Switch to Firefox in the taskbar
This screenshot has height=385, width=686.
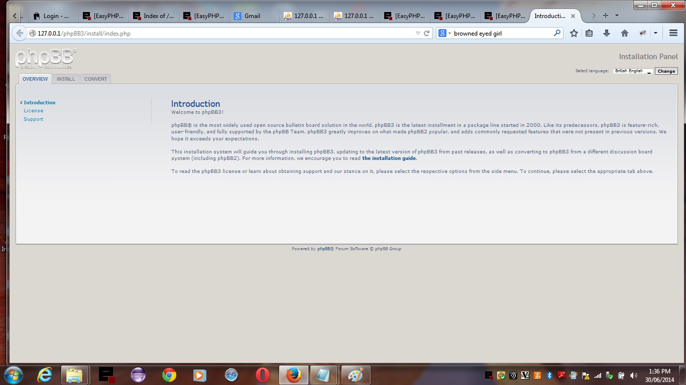[293, 375]
